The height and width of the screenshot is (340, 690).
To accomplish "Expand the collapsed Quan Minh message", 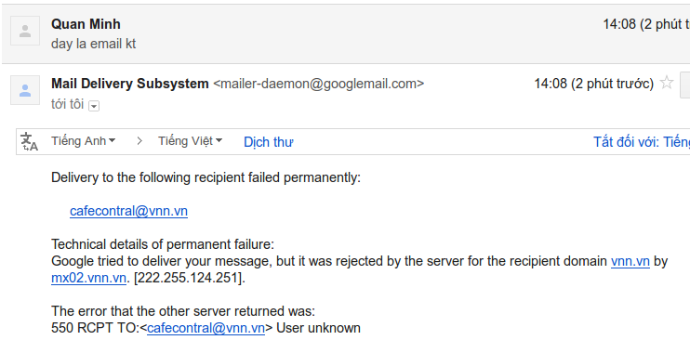I will click(346, 33).
